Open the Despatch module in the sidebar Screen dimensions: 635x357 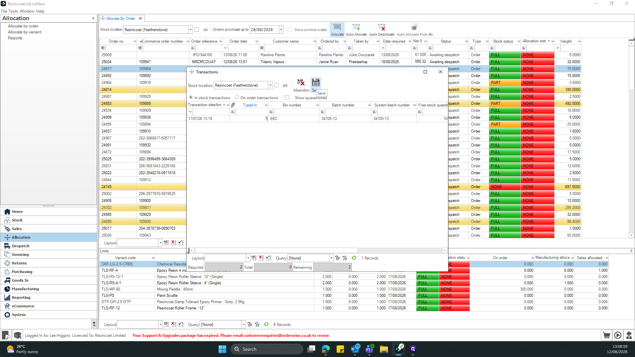[49, 246]
